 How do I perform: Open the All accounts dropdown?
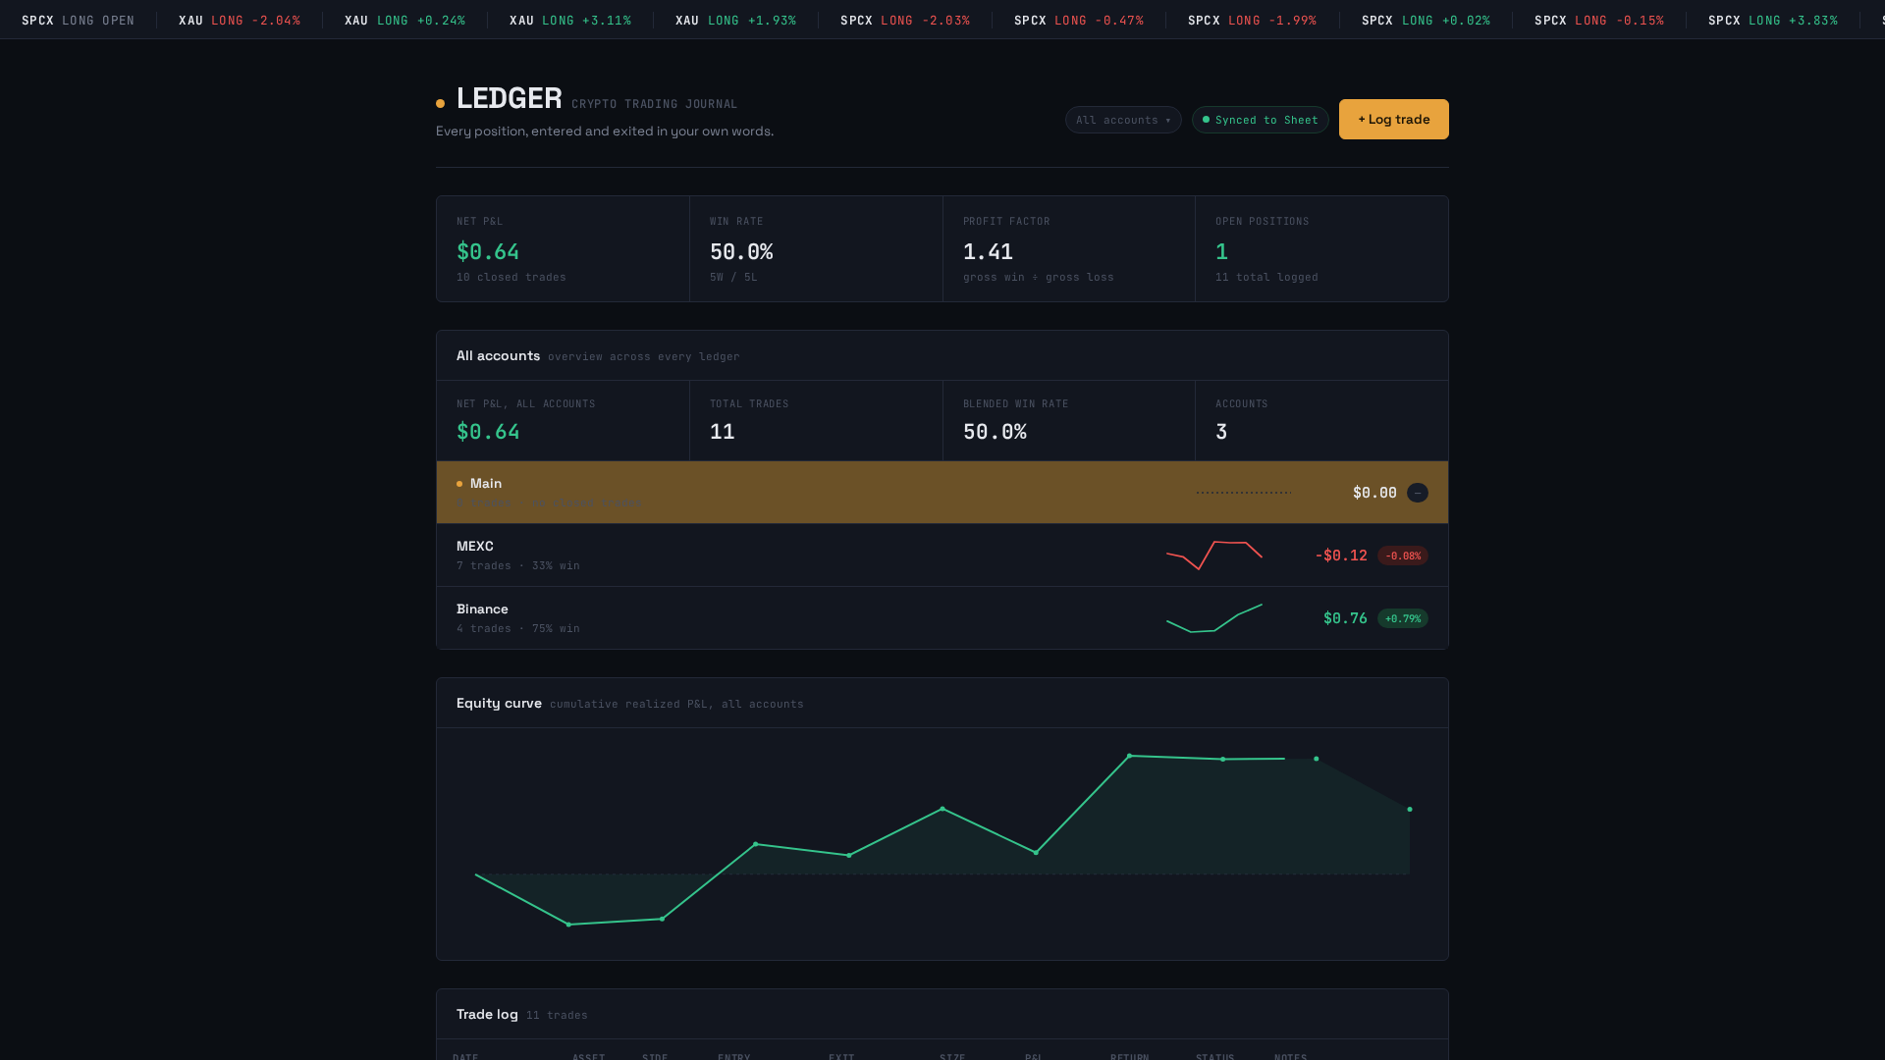pyautogui.click(x=1123, y=120)
